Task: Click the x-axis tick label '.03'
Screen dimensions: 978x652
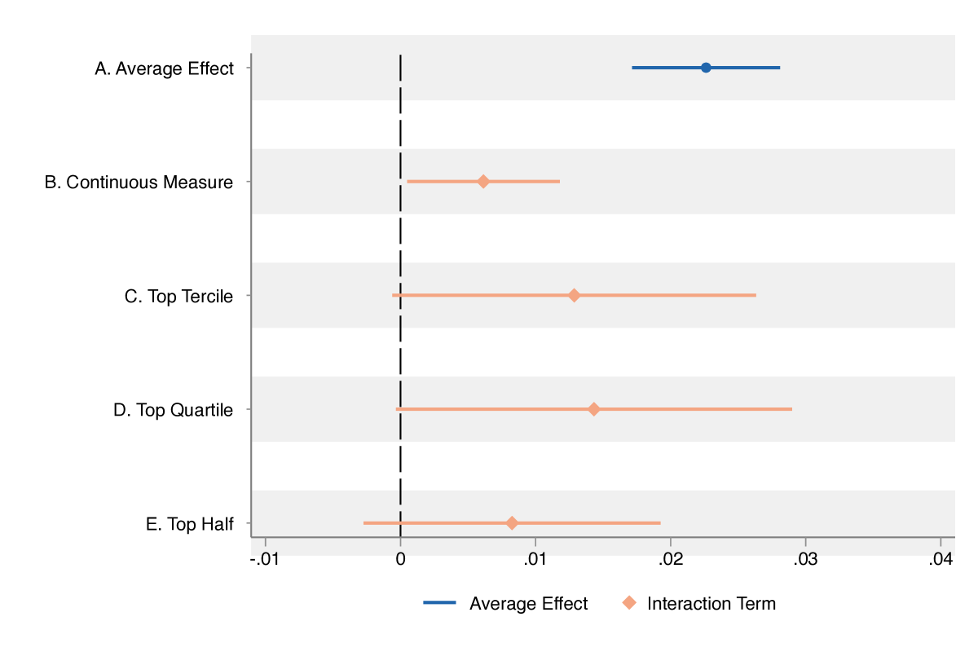Action: click(x=805, y=560)
